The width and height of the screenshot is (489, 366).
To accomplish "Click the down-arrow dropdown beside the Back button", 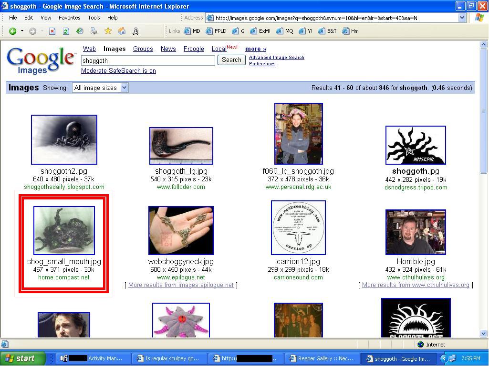I will click(x=22, y=31).
